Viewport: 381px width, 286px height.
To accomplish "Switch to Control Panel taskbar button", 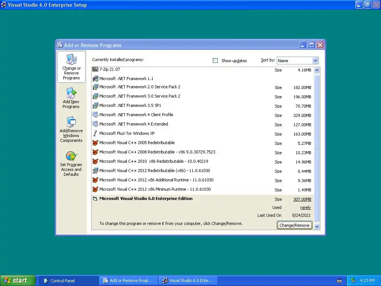I will [x=69, y=281].
